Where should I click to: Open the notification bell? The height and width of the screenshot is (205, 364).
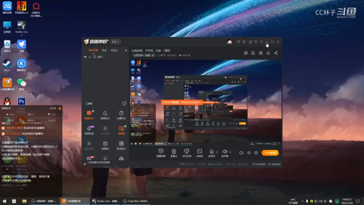click(x=268, y=53)
